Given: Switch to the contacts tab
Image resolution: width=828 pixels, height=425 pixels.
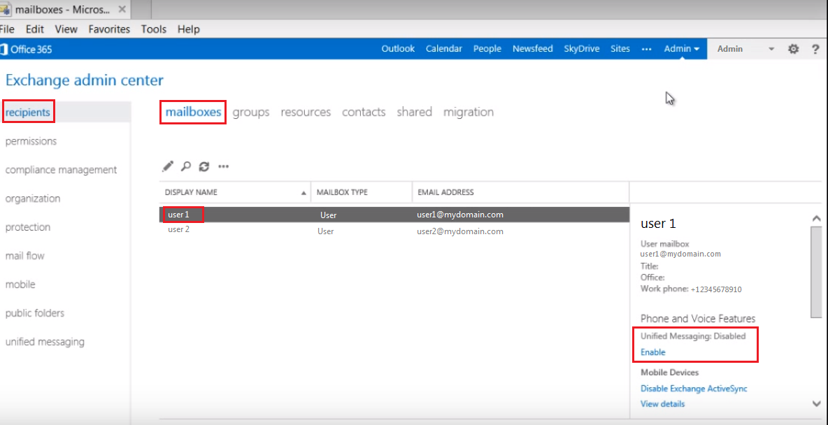Looking at the screenshot, I should (364, 112).
